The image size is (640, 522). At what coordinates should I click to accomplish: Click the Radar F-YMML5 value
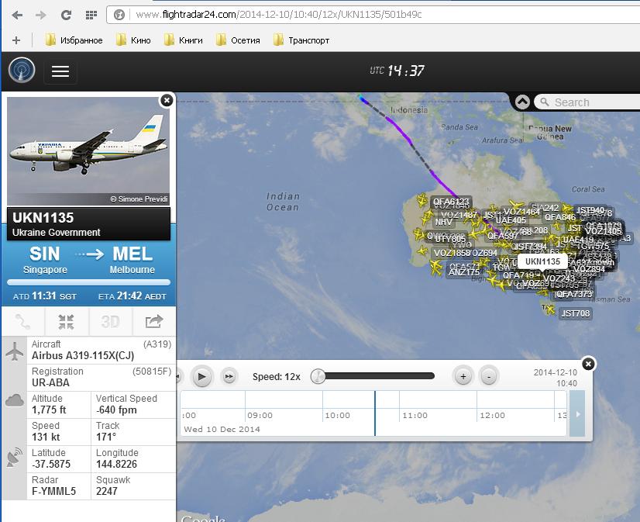[x=54, y=492]
